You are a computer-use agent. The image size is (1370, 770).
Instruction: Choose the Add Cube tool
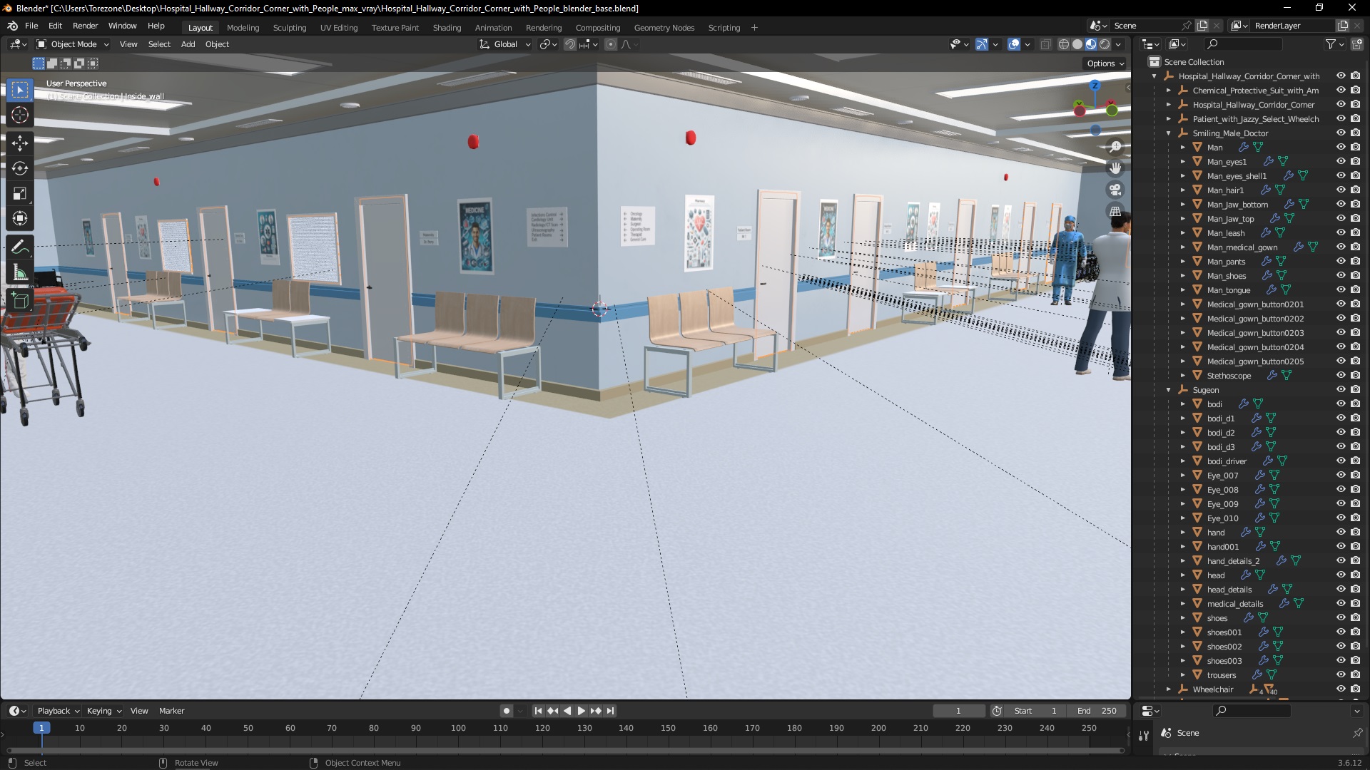click(20, 301)
